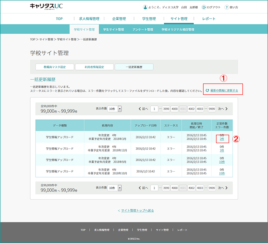Click the user profile icon beside ようこそ
Screen dimensions: 268x243
145,7
